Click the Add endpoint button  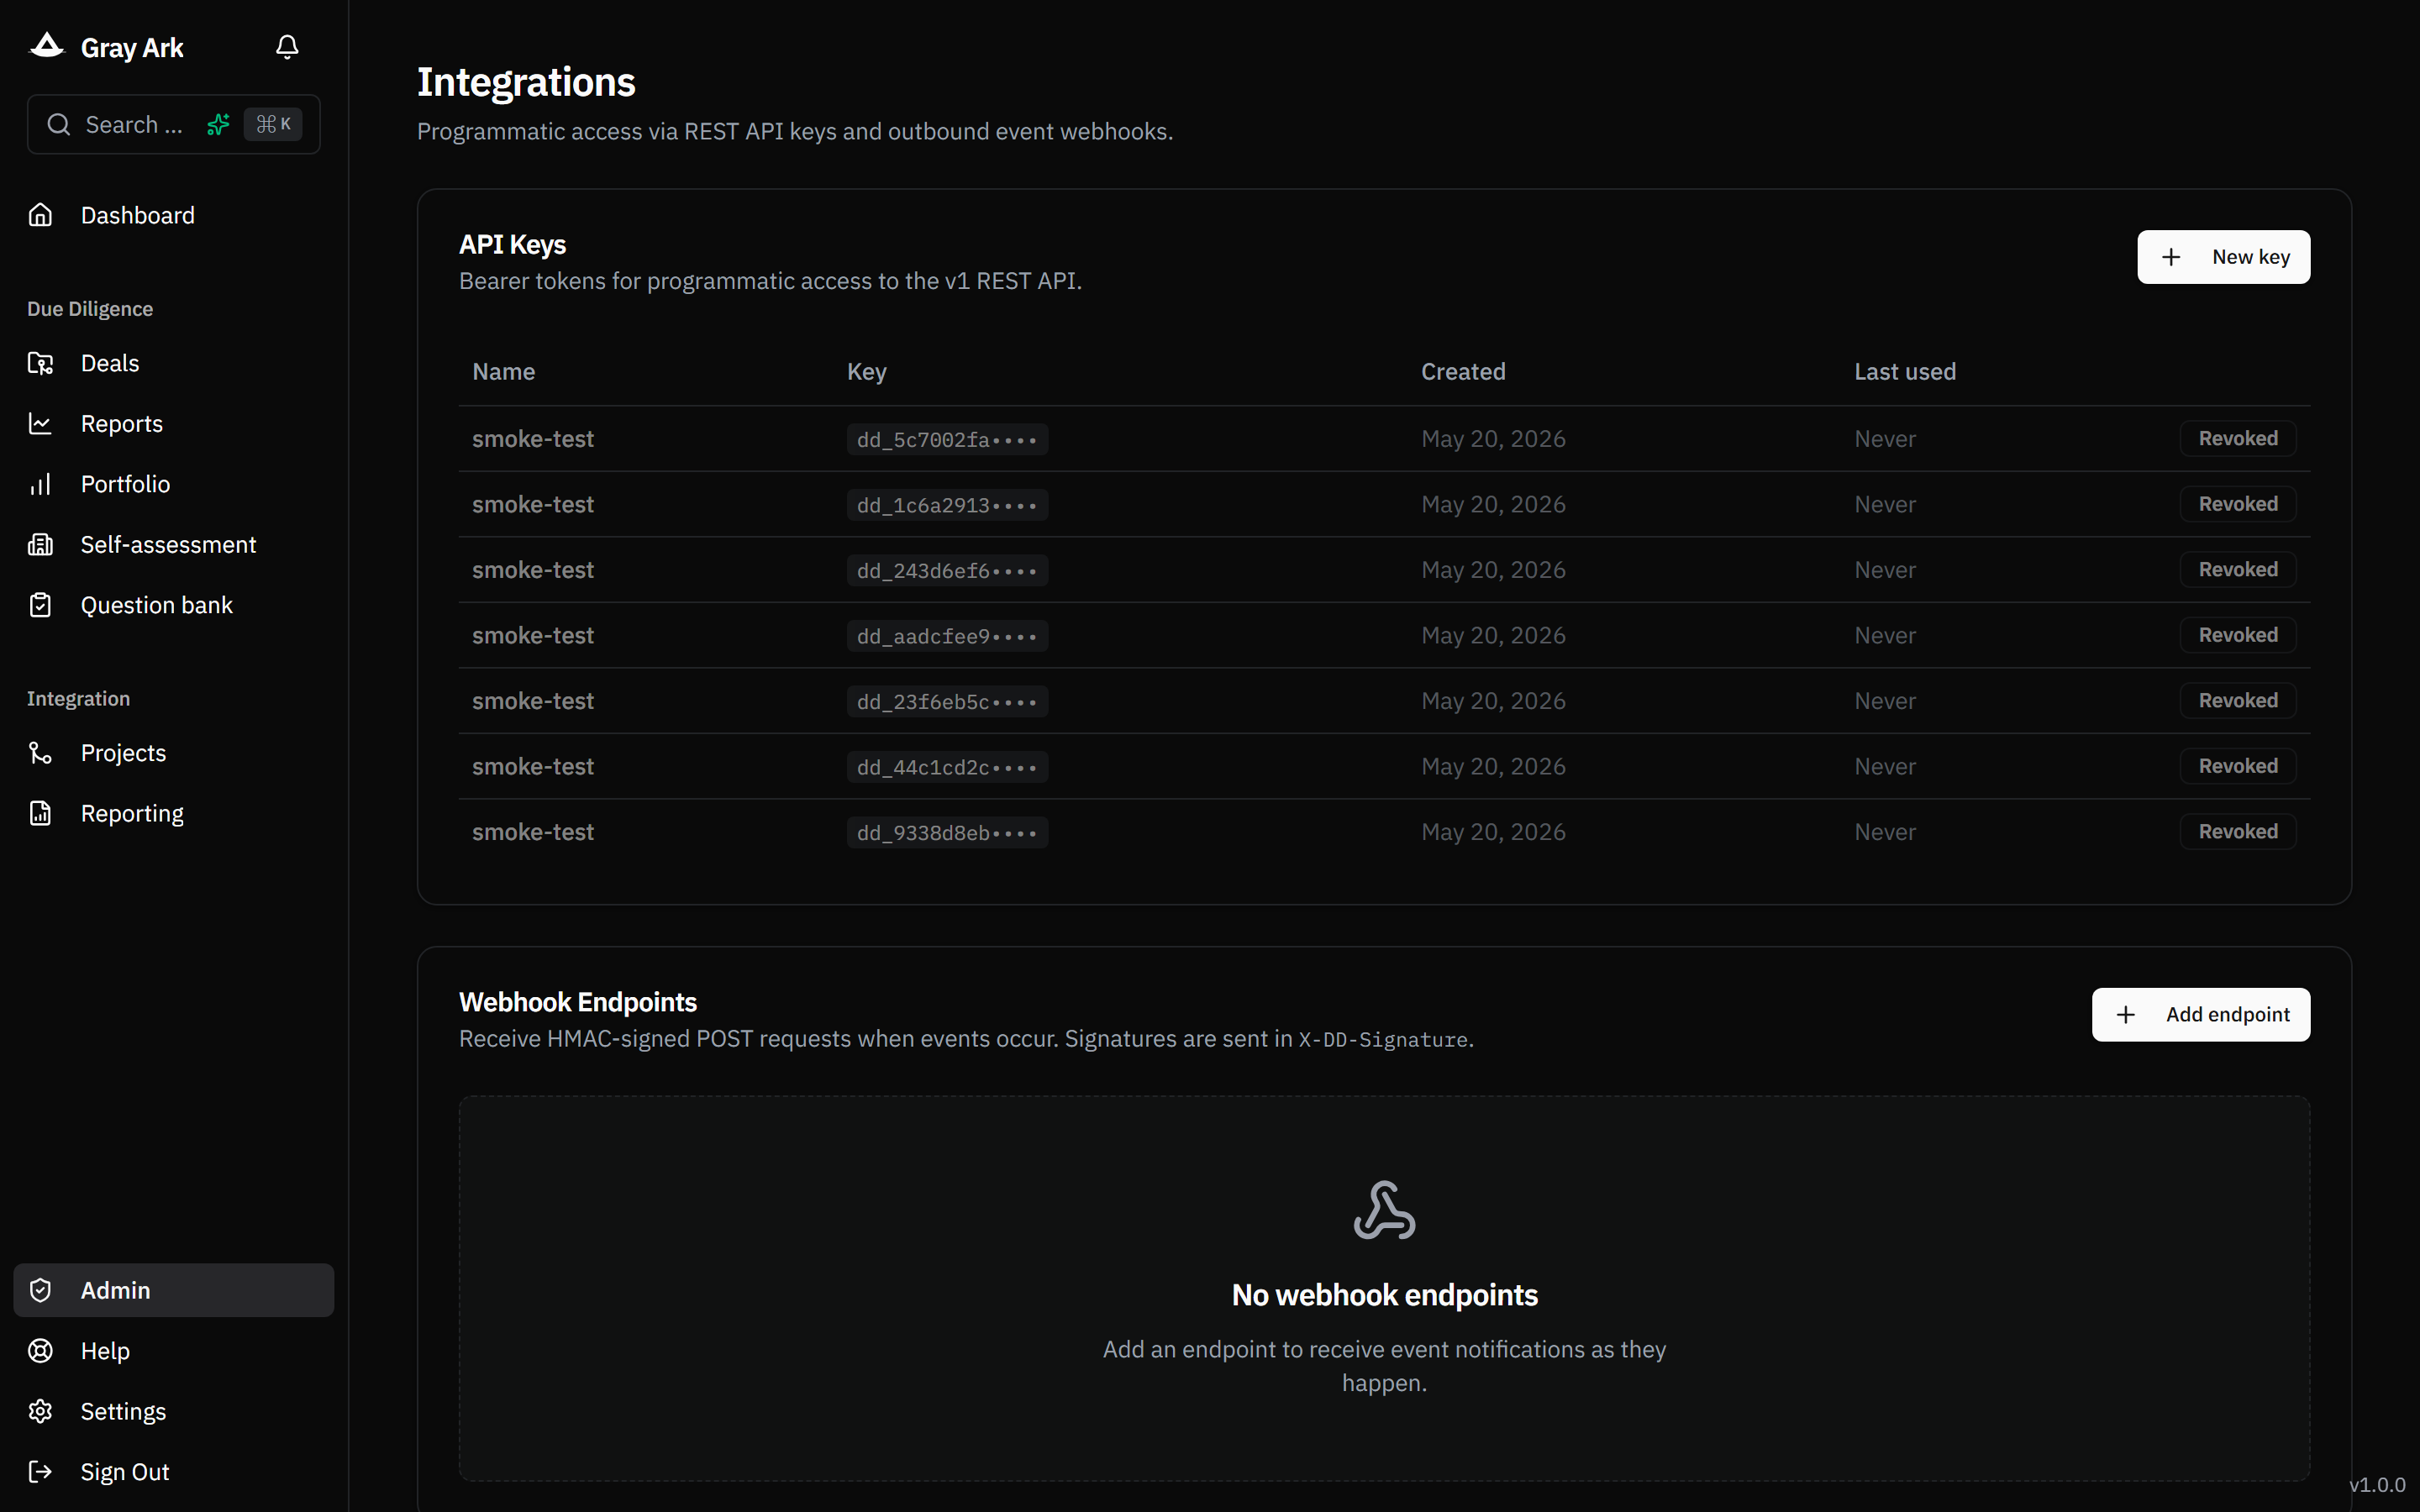(x=2200, y=1015)
